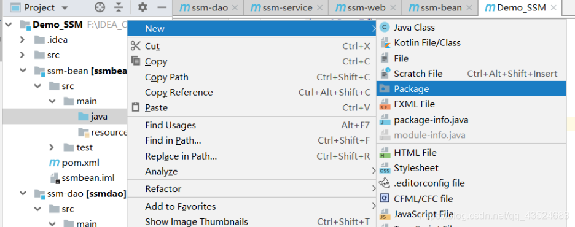Click the pom.xml Maven icon
The width and height of the screenshot is (575, 227).
tap(54, 163)
